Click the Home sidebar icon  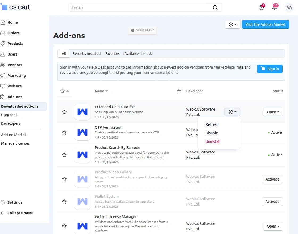coord(3,22)
